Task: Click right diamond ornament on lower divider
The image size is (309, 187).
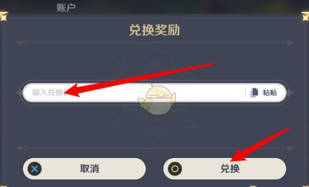Action: (x=289, y=148)
